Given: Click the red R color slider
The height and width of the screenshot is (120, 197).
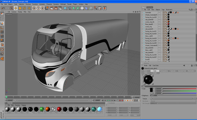Looking at the screenshot, I should 179,89.
